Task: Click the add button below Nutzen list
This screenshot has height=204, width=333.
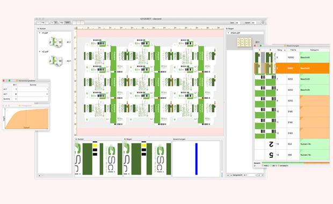Action: [39, 176]
